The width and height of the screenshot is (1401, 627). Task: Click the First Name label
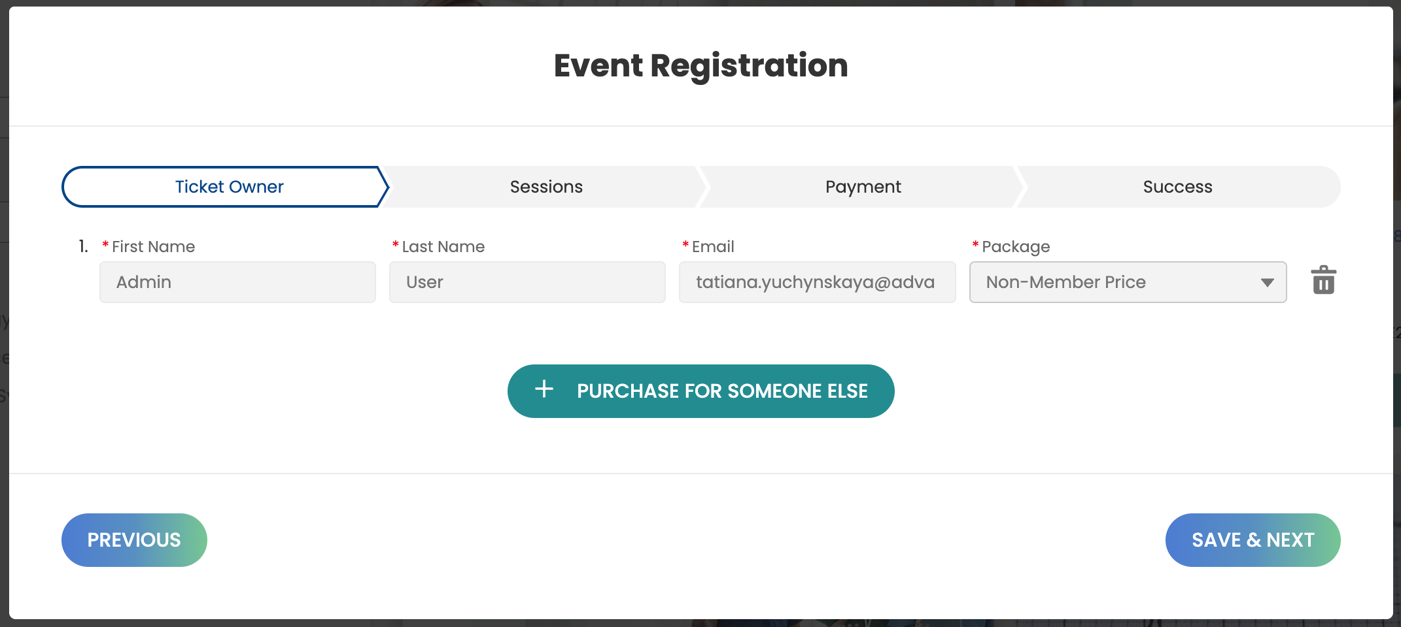click(153, 247)
